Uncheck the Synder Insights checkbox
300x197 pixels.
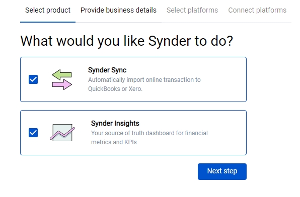coord(33,133)
